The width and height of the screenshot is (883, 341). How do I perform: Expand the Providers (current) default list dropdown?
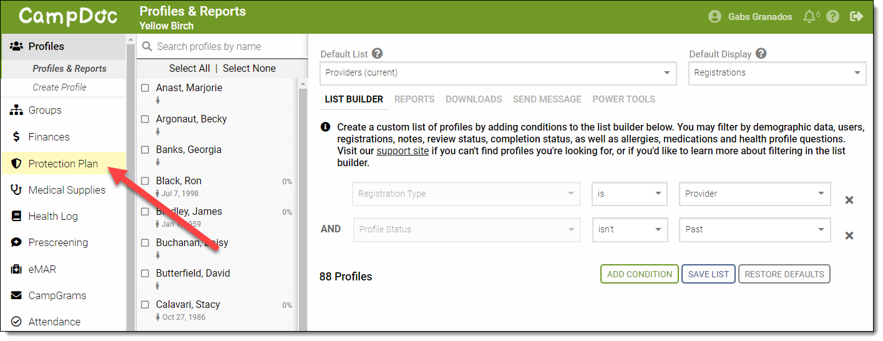click(498, 73)
